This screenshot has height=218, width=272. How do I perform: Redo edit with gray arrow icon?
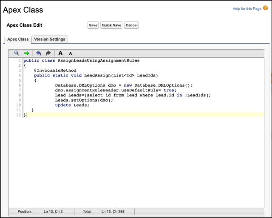[x=48, y=53]
